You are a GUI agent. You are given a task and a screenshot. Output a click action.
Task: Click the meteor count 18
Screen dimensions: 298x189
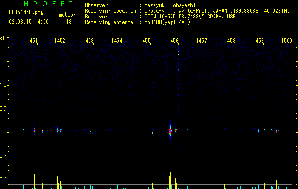click(69, 22)
